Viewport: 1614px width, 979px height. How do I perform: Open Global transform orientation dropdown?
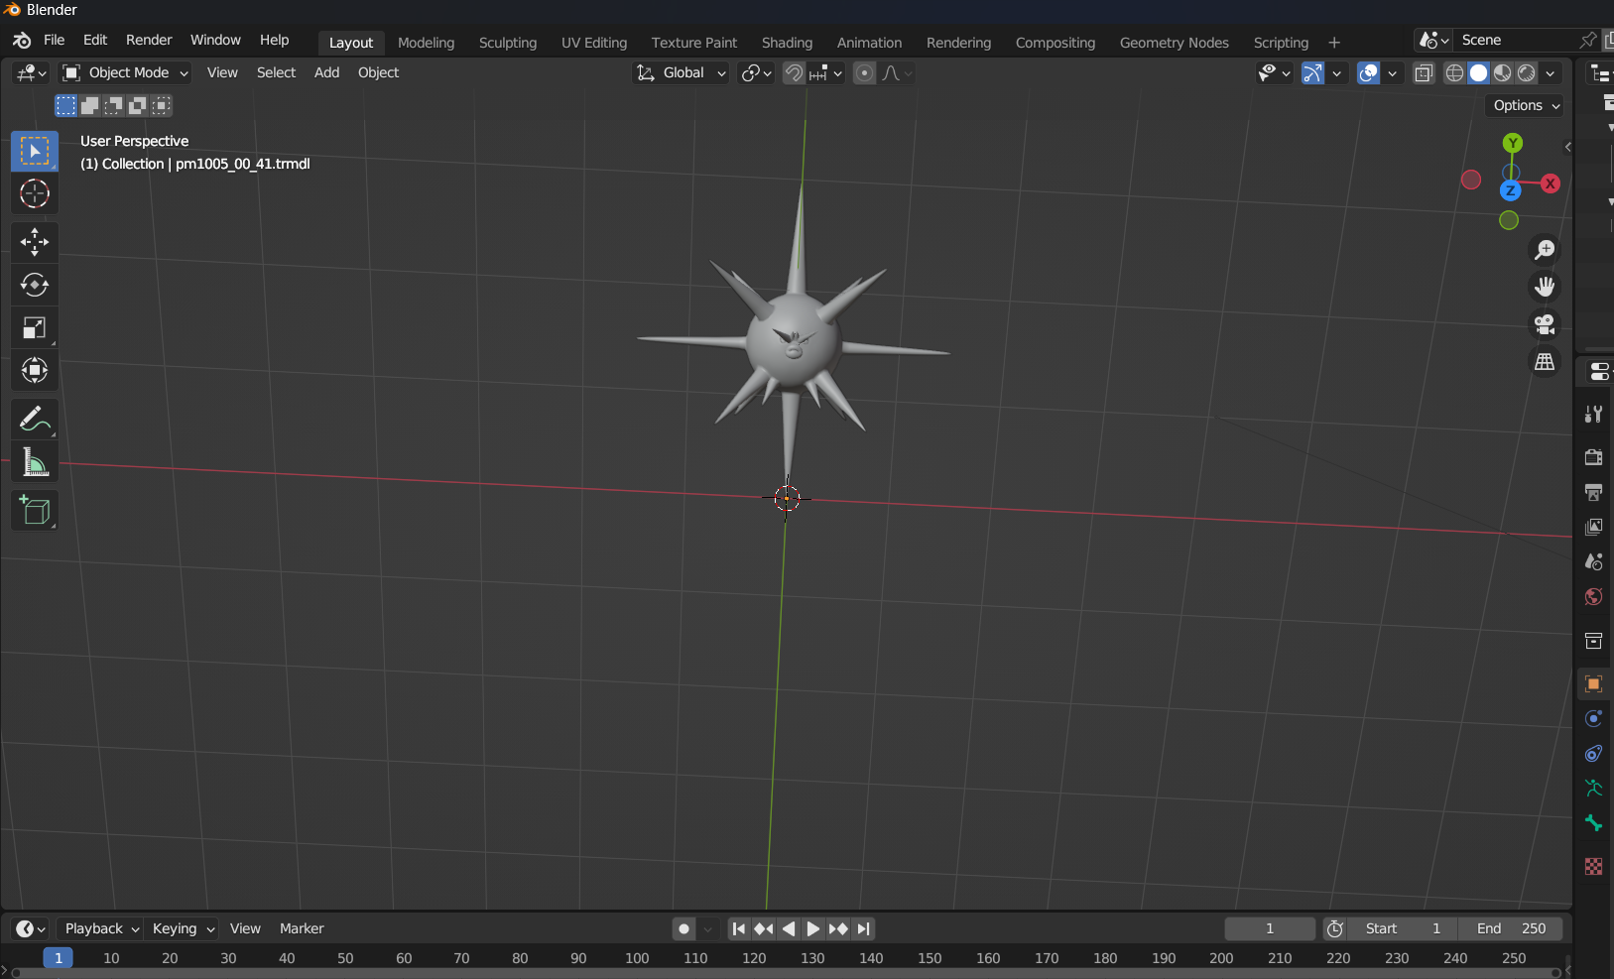point(681,72)
